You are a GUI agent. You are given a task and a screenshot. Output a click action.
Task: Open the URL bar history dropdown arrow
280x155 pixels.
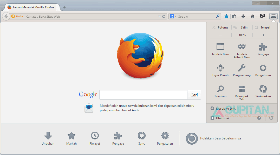[x=159, y=17]
